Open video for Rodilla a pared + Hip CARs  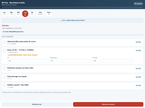(139, 85)
